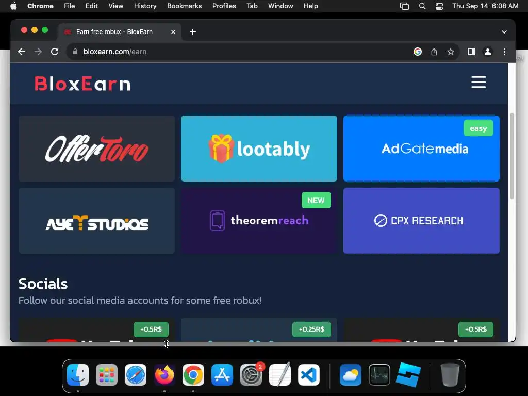
Task: Click the Google icon in address bar
Action: pyautogui.click(x=418, y=52)
